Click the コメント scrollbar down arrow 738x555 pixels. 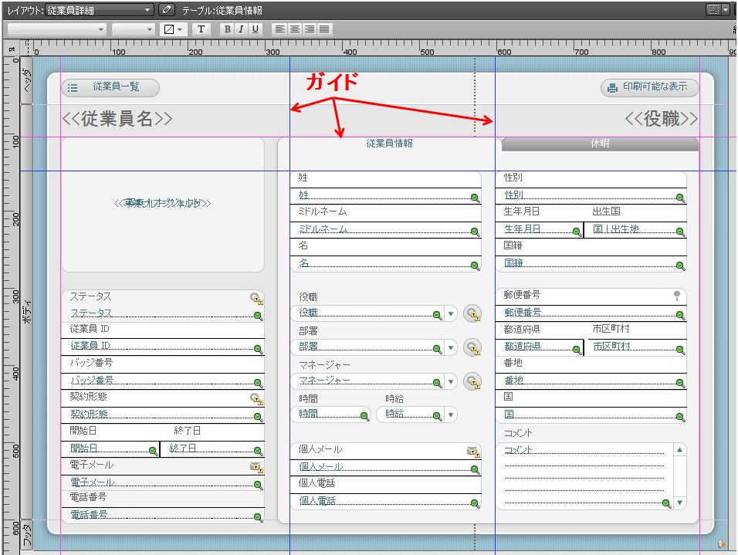coord(679,503)
